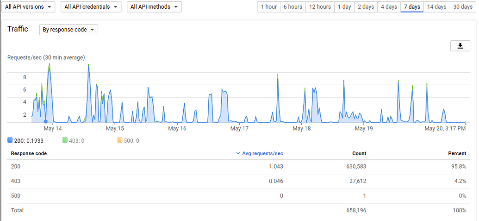Toggle the 200 response code legend series
Image resolution: width=479 pixels, height=221 pixels.
(10, 140)
